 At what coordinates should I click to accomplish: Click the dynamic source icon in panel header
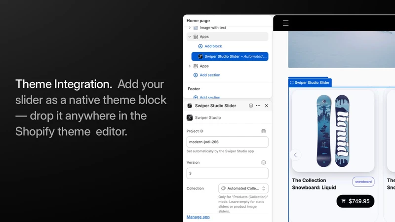(x=251, y=106)
